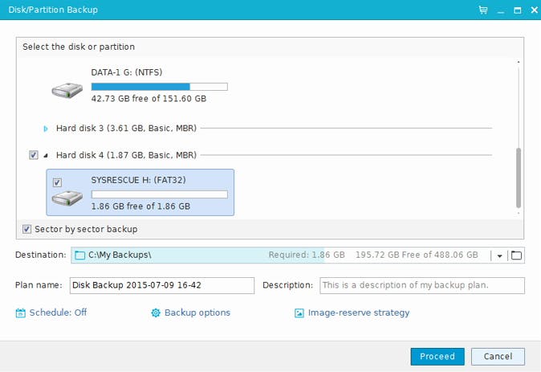541x372 pixels.
Task: Click the DATA-1 G: drive icon
Action: pyautogui.click(x=67, y=91)
